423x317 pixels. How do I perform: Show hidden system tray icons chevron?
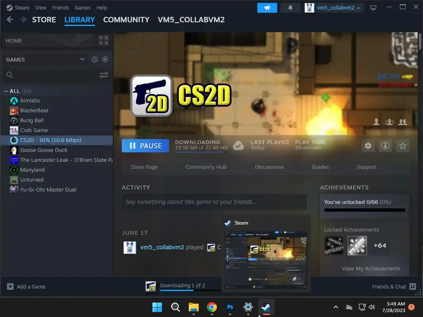click(x=336, y=307)
